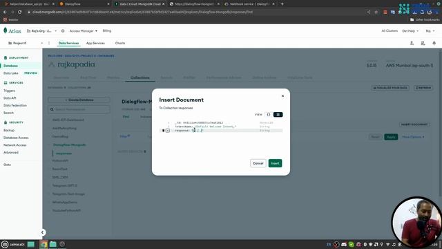Reload the browser page
Viewport: 442px width, 249px height.
pyautogui.click(x=19, y=12)
